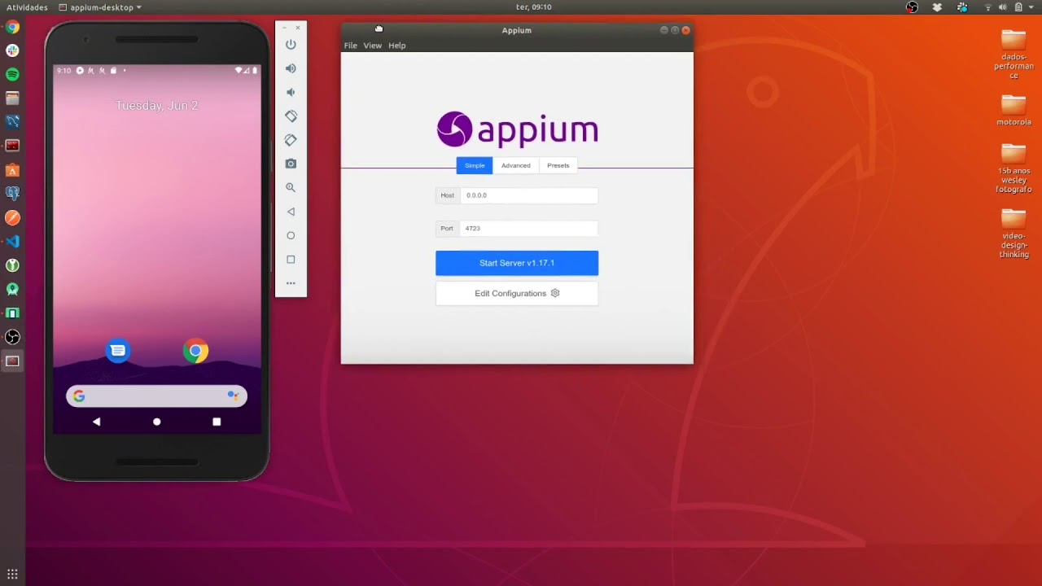Screen dimensions: 1042x586
Task: Rotate emulator left using first rotate icon
Action: (x=291, y=116)
